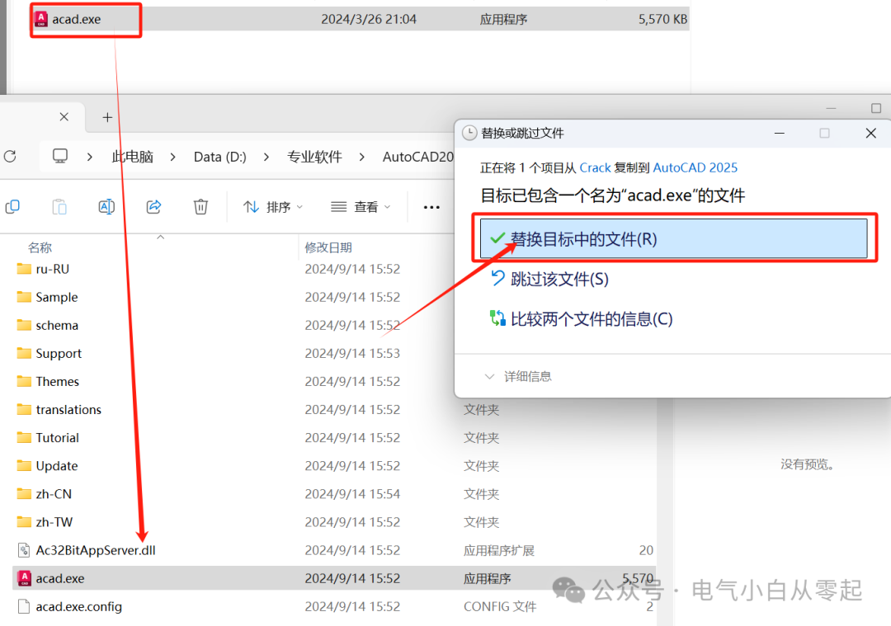Open the AutoCAD 2025 destination link
Screen dimensions: 891x626
click(x=695, y=167)
